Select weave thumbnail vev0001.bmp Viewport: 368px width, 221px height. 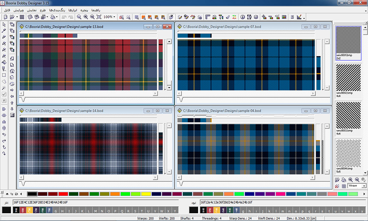coord(348,43)
